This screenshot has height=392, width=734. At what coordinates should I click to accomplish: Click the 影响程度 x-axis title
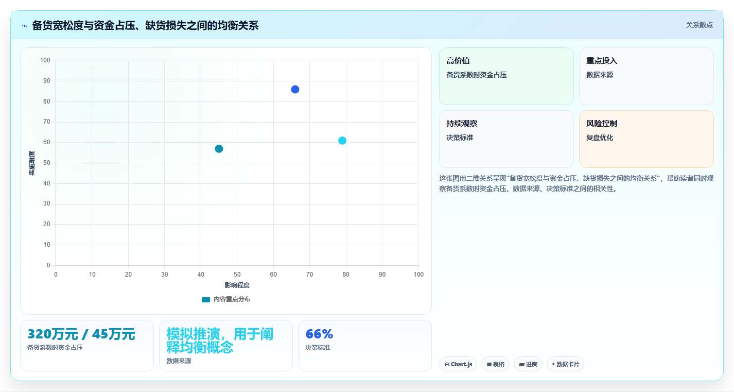click(237, 285)
